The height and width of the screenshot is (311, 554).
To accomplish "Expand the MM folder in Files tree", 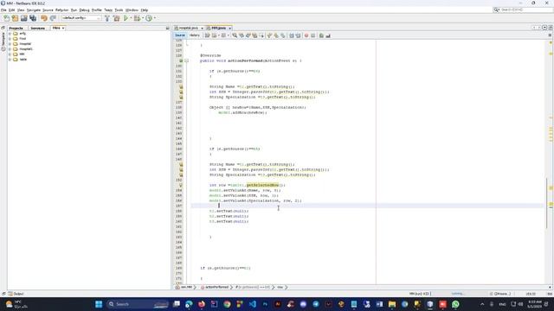I will (x=10, y=54).
